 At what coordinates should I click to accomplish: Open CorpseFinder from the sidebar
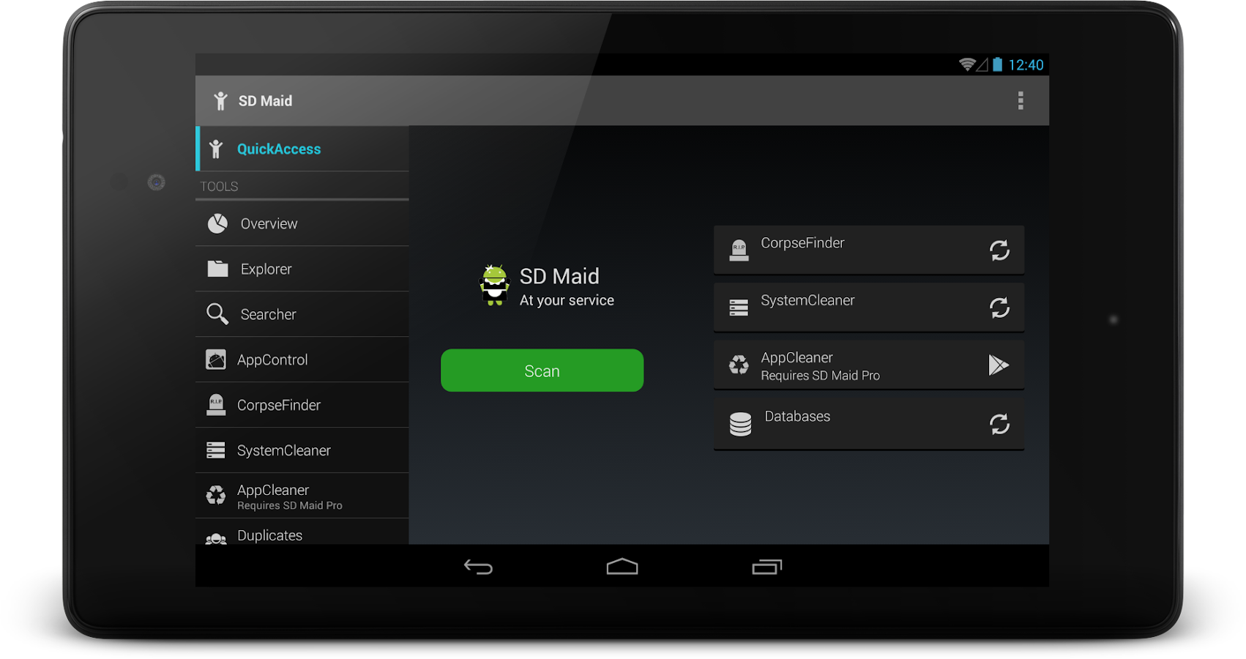278,405
